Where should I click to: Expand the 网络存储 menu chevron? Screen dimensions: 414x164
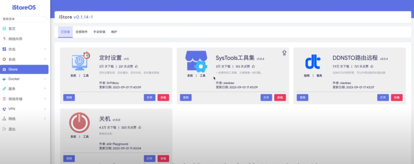[x=45, y=99]
